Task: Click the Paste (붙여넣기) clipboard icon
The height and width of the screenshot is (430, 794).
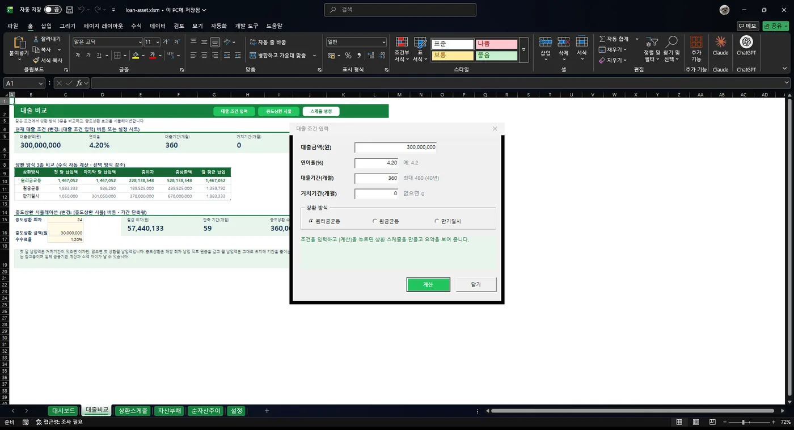Action: (19, 43)
